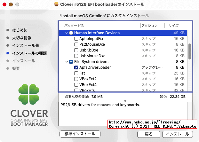Select the Fat row name

[x=82, y=73]
